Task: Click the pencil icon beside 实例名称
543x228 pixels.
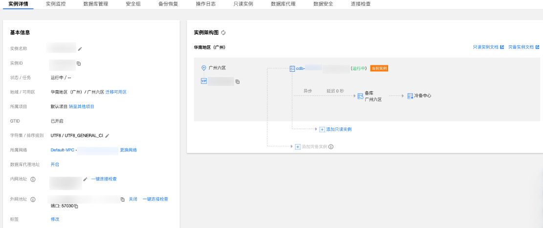Action: [80, 49]
